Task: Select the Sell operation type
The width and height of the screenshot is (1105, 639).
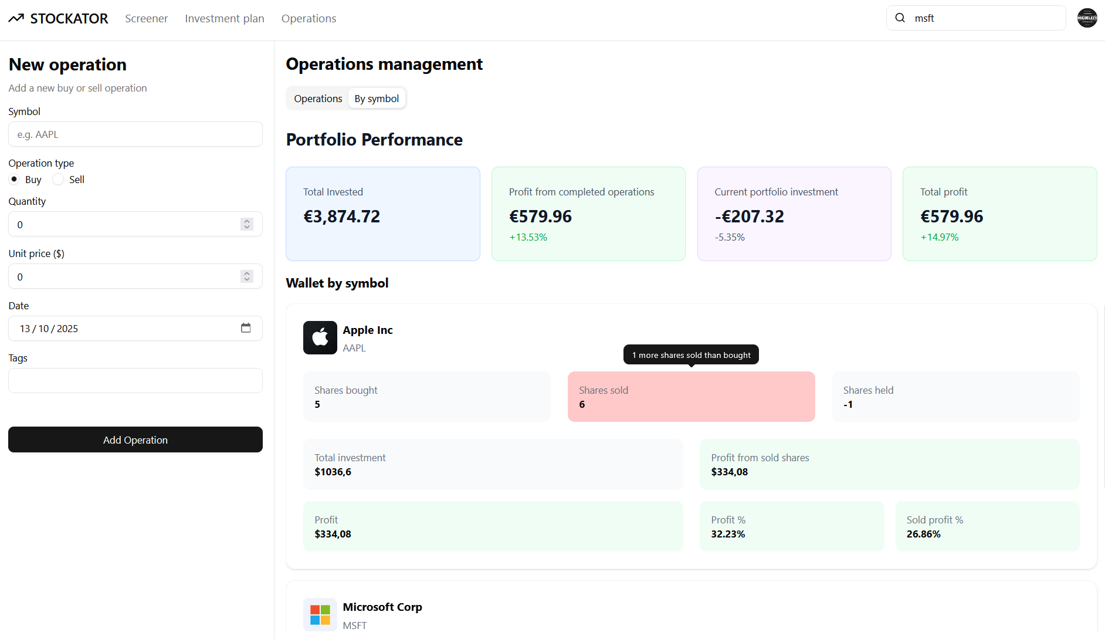Action: click(57, 179)
